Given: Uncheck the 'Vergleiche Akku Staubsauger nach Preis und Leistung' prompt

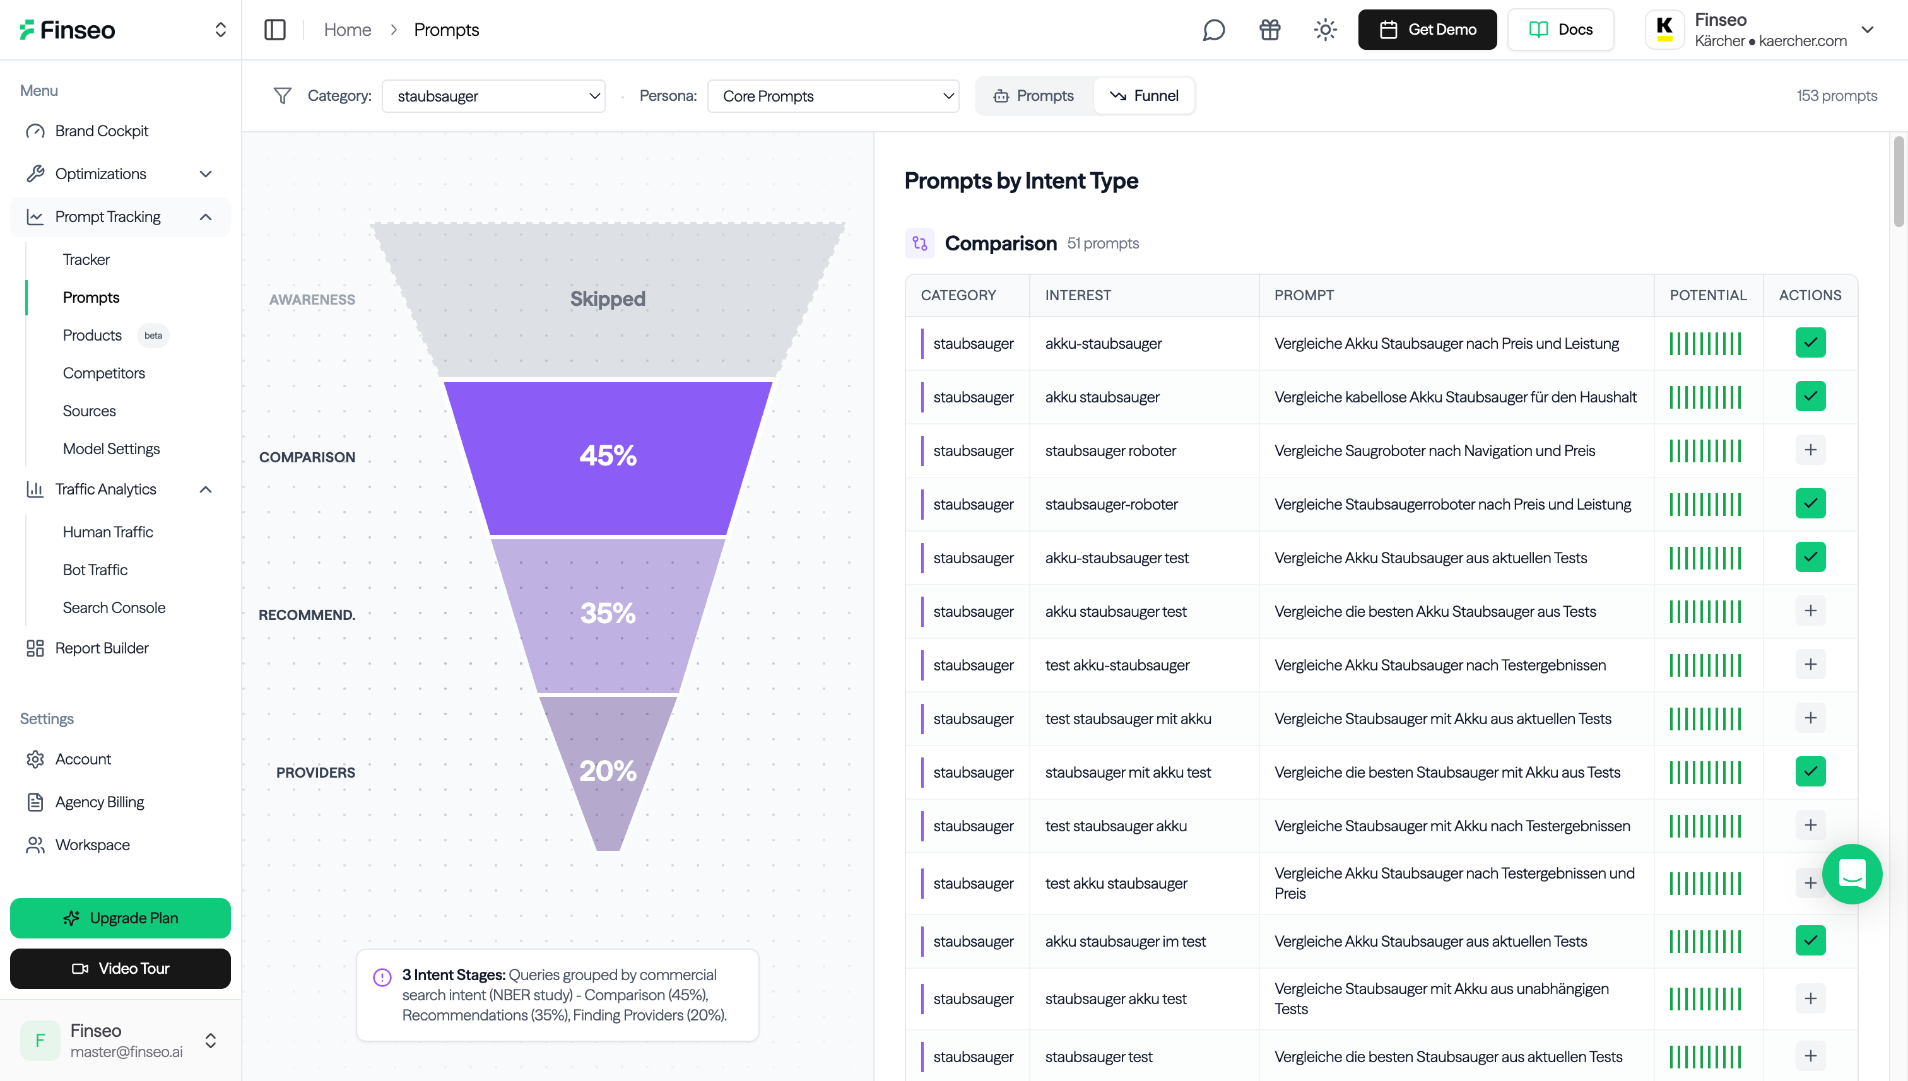Looking at the screenshot, I should (1810, 343).
